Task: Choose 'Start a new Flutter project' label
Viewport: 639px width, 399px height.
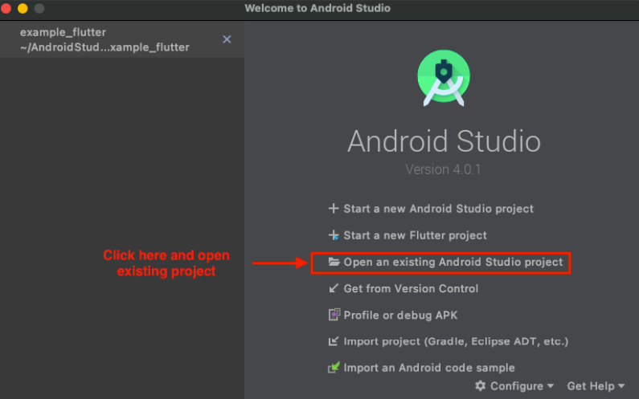Action: tap(415, 235)
